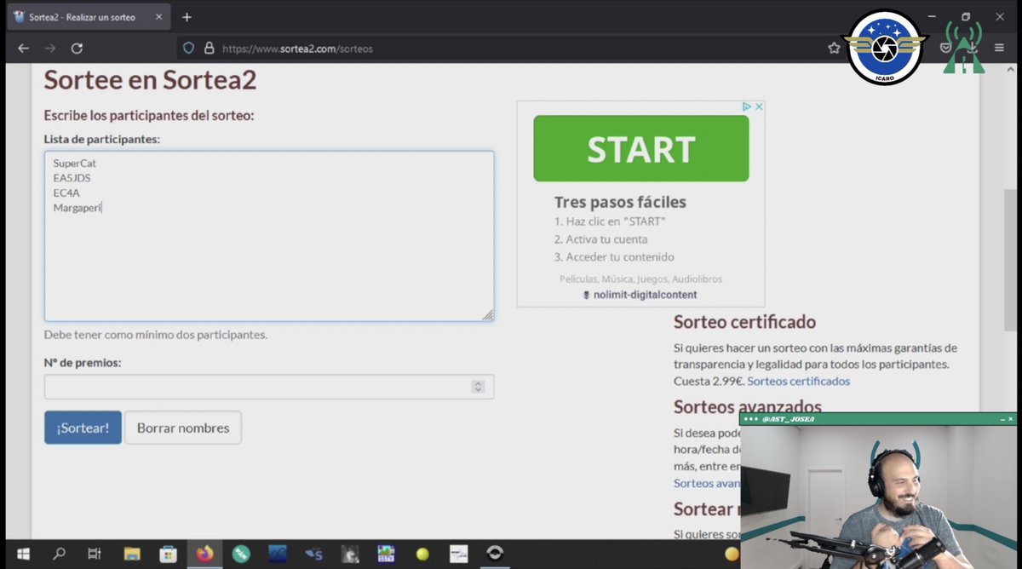Go back with the browser back arrow

23,49
